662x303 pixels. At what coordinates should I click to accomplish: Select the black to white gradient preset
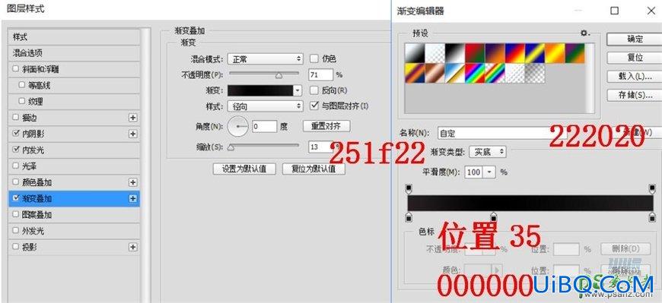click(x=454, y=53)
